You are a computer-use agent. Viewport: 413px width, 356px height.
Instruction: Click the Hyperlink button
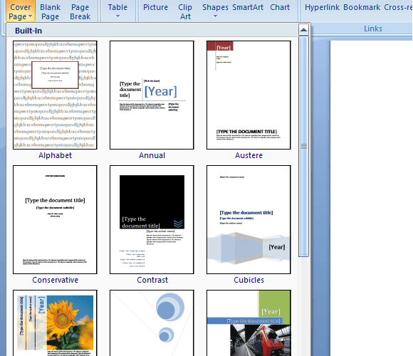322,8
